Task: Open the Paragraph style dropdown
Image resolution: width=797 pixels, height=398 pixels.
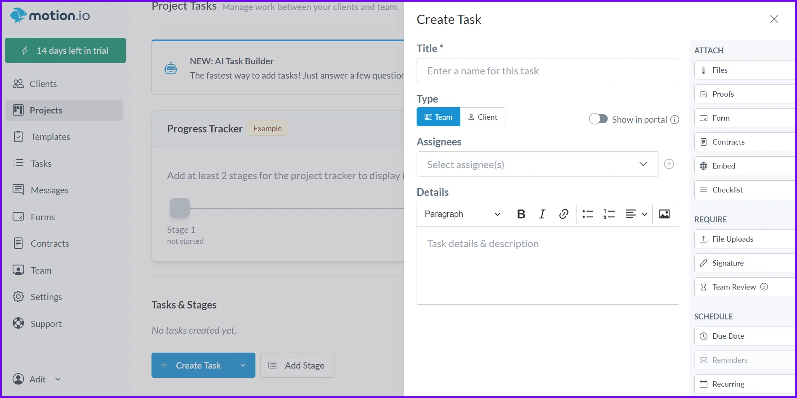Action: [462, 214]
